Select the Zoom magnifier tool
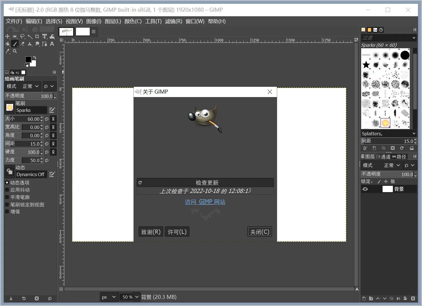This screenshot has width=422, height=306. (x=15, y=51)
